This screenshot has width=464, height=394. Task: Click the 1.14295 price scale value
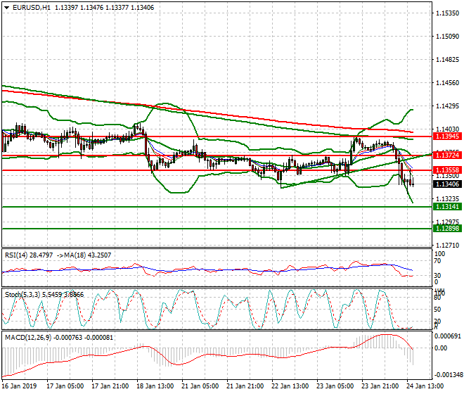pyautogui.click(x=447, y=106)
